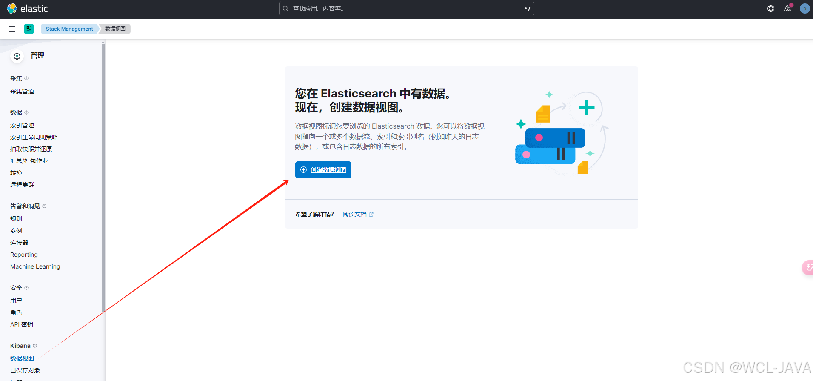Click the info icon next to 安全
This screenshot has width=813, height=381.
(26, 288)
